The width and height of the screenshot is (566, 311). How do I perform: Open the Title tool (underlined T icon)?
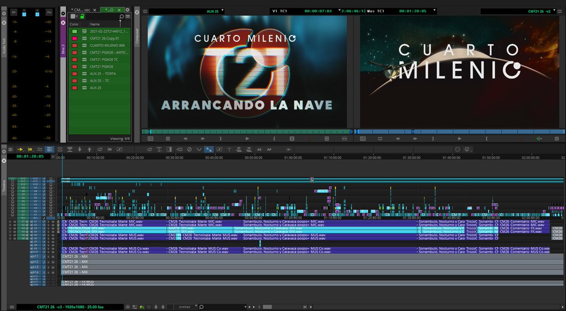pyautogui.click(x=159, y=150)
